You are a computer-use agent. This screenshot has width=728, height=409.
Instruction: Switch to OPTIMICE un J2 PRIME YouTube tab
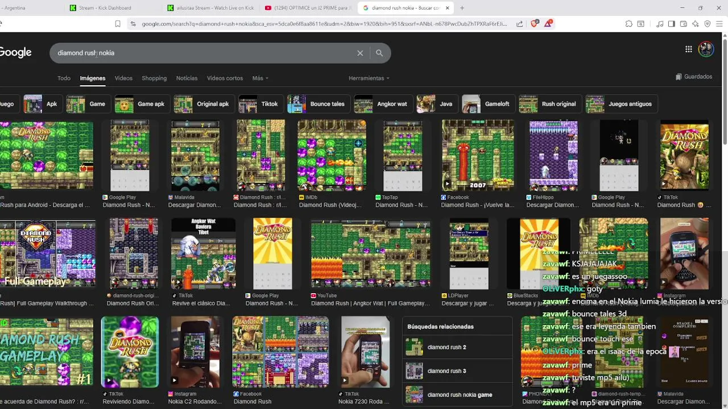point(308,8)
